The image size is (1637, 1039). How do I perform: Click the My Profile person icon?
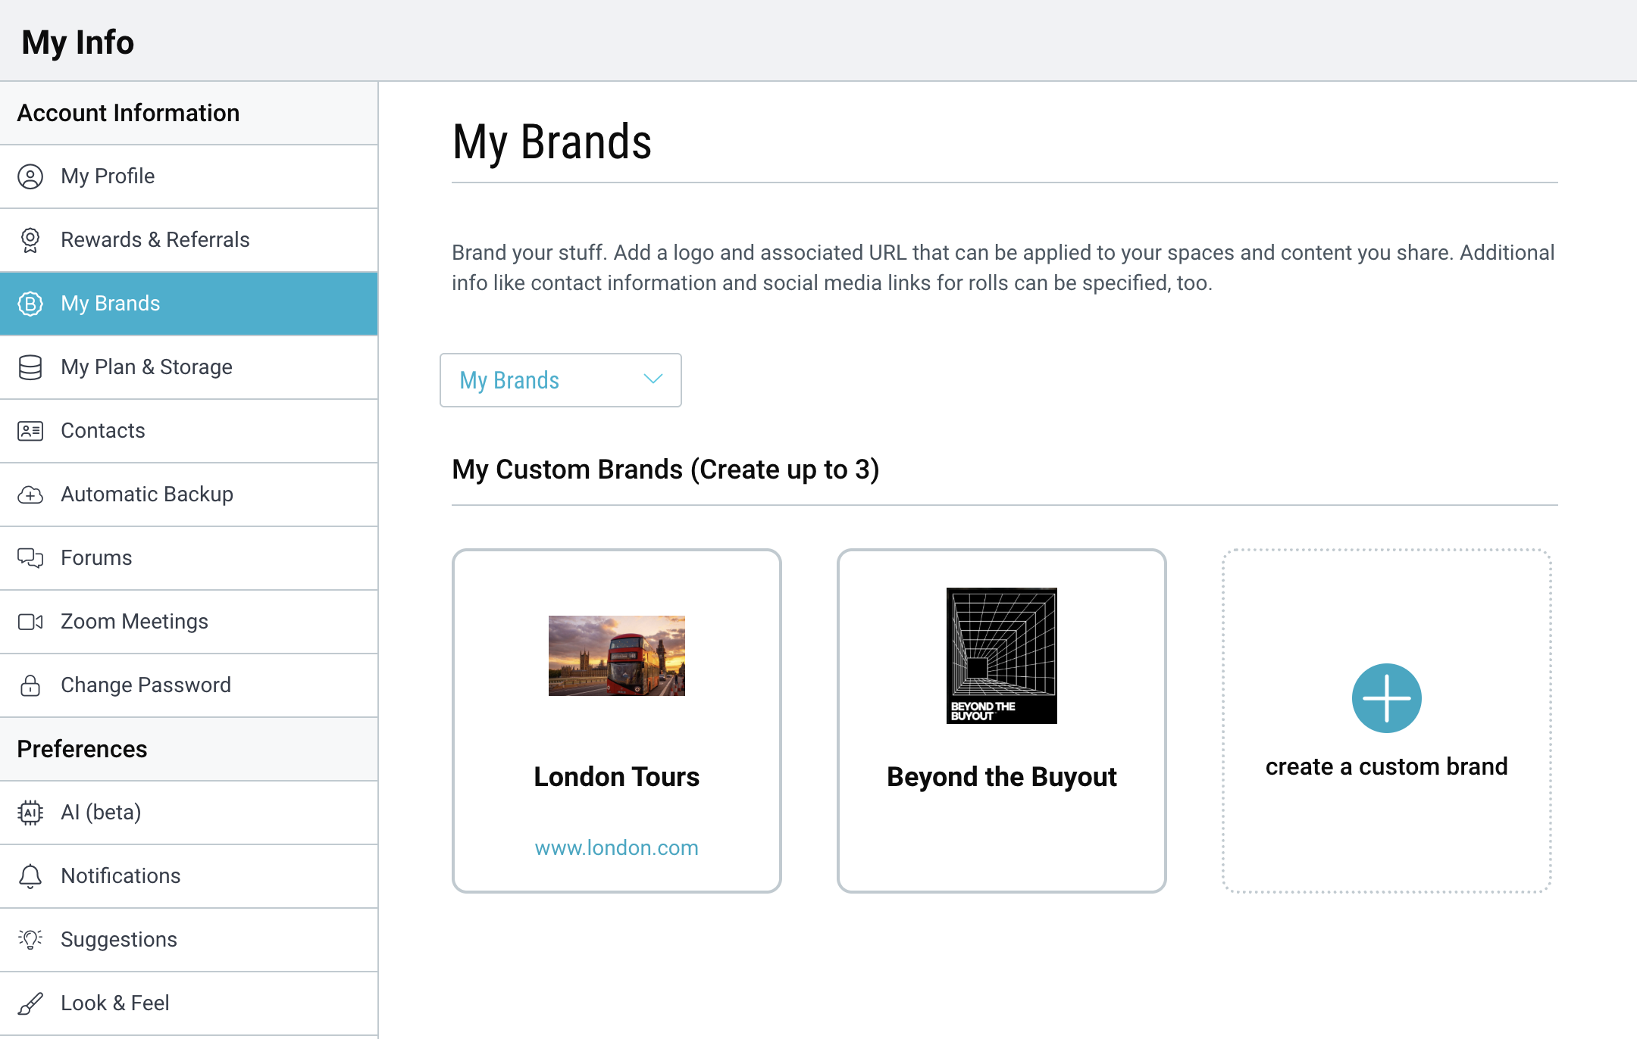tap(30, 176)
